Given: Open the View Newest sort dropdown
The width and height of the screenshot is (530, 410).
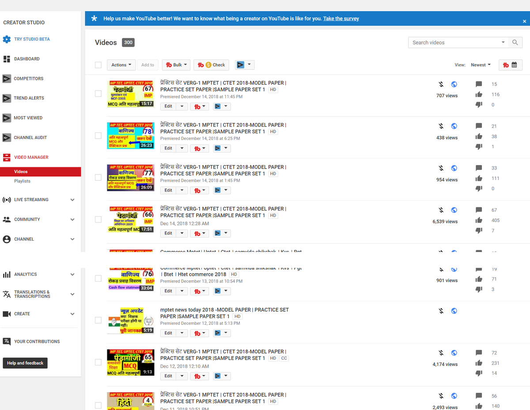Looking at the screenshot, I should pyautogui.click(x=481, y=65).
